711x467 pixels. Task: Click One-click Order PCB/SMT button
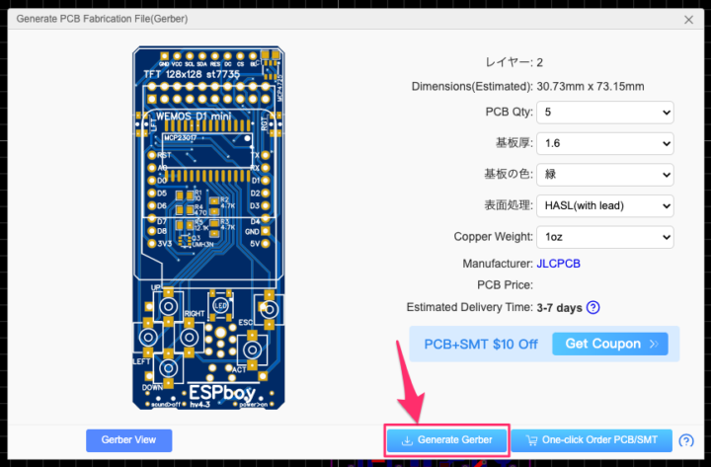pos(592,440)
